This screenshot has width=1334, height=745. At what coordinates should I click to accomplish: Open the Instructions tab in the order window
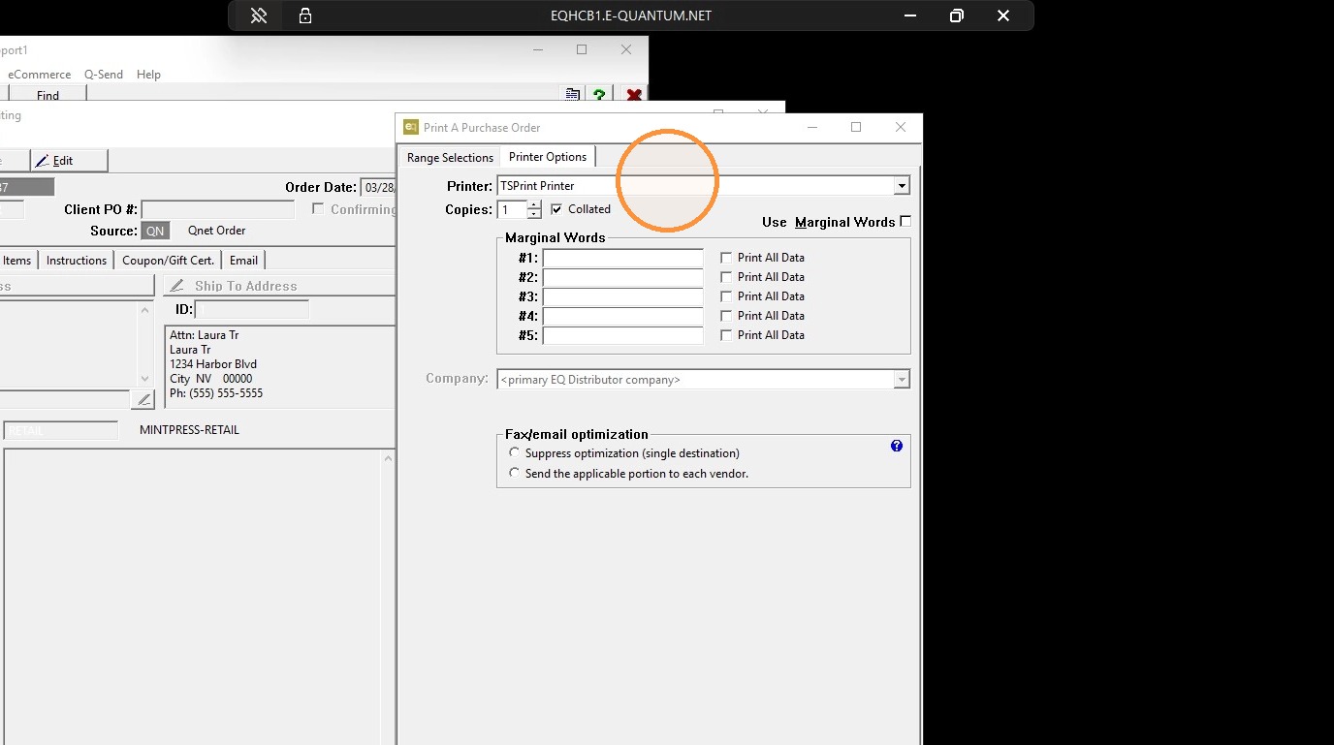77,261
